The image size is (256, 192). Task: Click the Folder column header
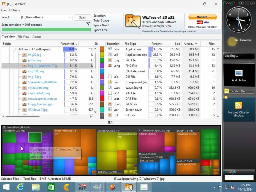click(x=30, y=43)
